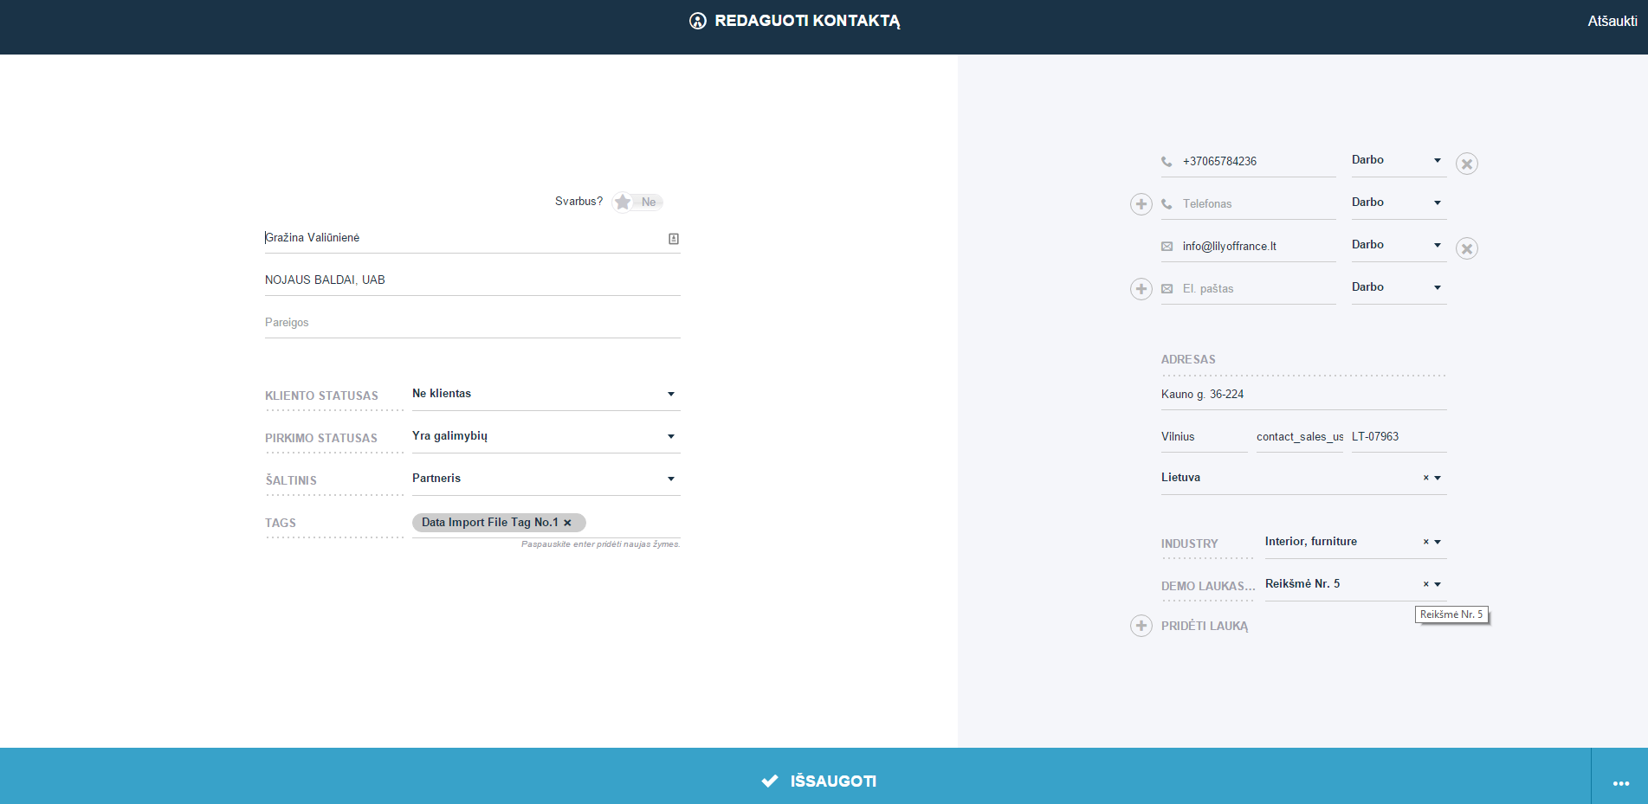Clear the Interior, furniture industry value
This screenshot has height=804, width=1648.
(x=1425, y=542)
